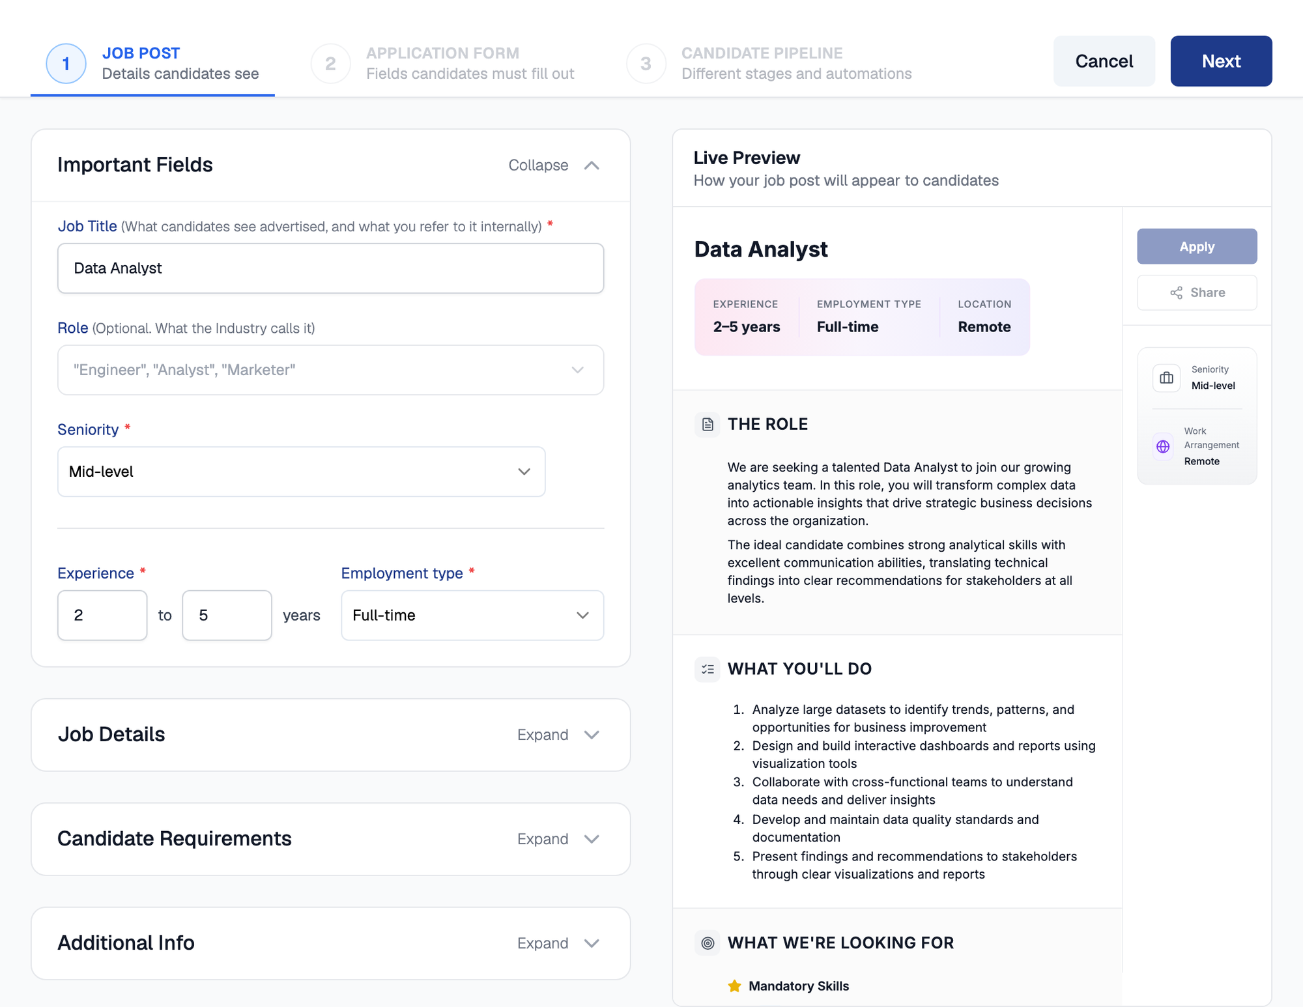Open the Employment type dropdown
This screenshot has height=1007, width=1303.
pyautogui.click(x=472, y=616)
